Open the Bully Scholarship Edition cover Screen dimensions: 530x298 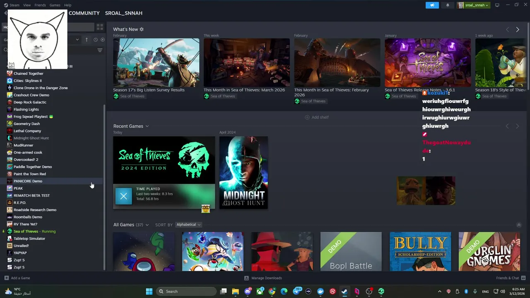coord(420,252)
